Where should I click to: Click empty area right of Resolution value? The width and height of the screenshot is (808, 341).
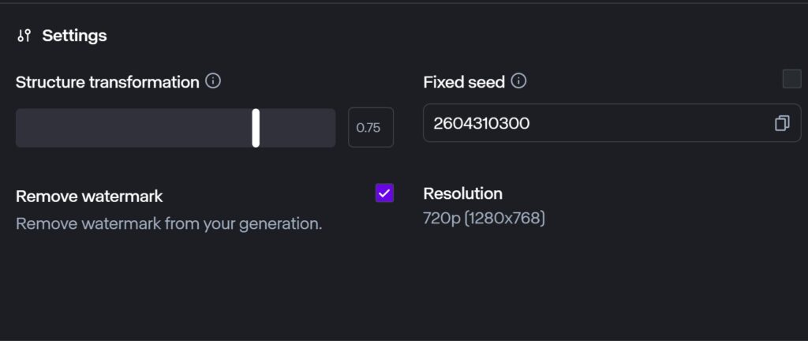pyautogui.click(x=671, y=218)
